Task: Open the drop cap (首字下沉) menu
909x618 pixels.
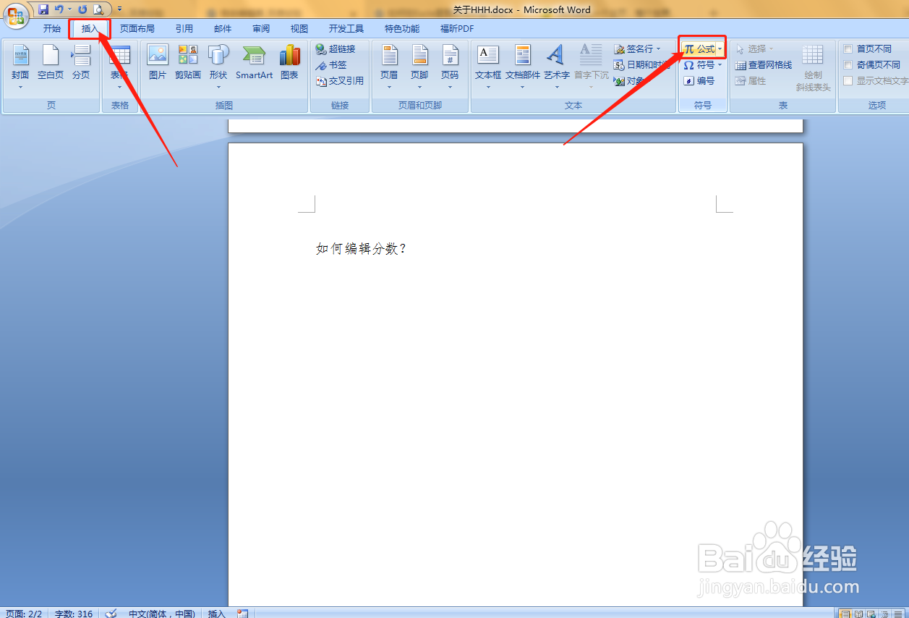Action: (x=591, y=67)
